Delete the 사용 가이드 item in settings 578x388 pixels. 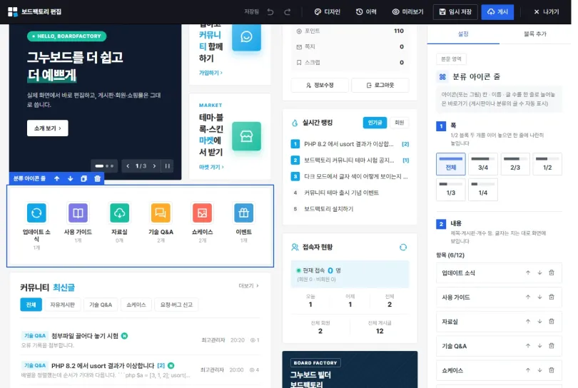552,297
